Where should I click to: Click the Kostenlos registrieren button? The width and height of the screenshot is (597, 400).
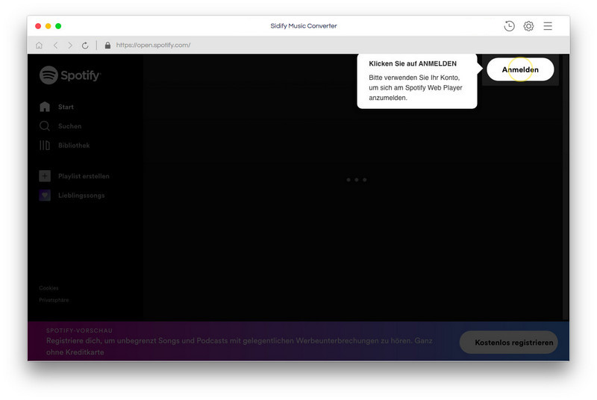(509, 342)
